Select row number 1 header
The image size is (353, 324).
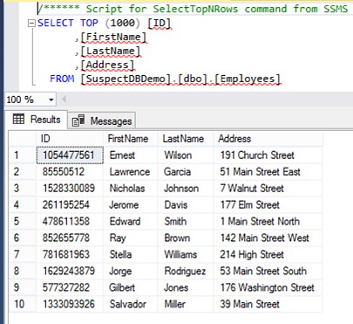pyautogui.click(x=23, y=155)
